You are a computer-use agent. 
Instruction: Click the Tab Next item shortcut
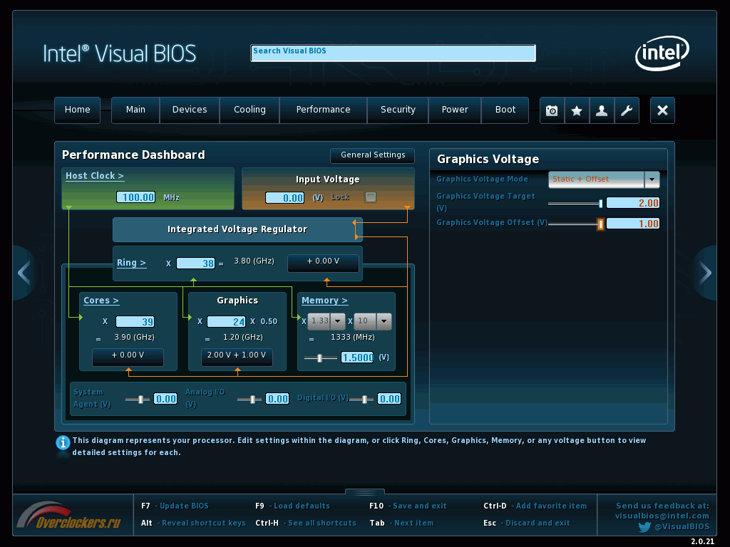pos(401,523)
